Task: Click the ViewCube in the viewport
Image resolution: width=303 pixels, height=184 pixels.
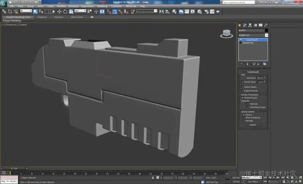Action: pyautogui.click(x=226, y=34)
